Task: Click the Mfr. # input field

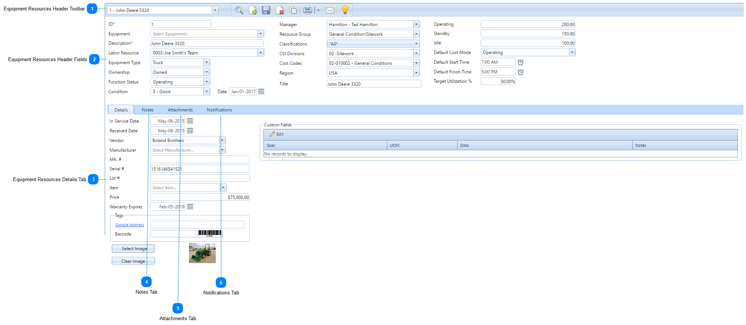Action: (x=200, y=160)
